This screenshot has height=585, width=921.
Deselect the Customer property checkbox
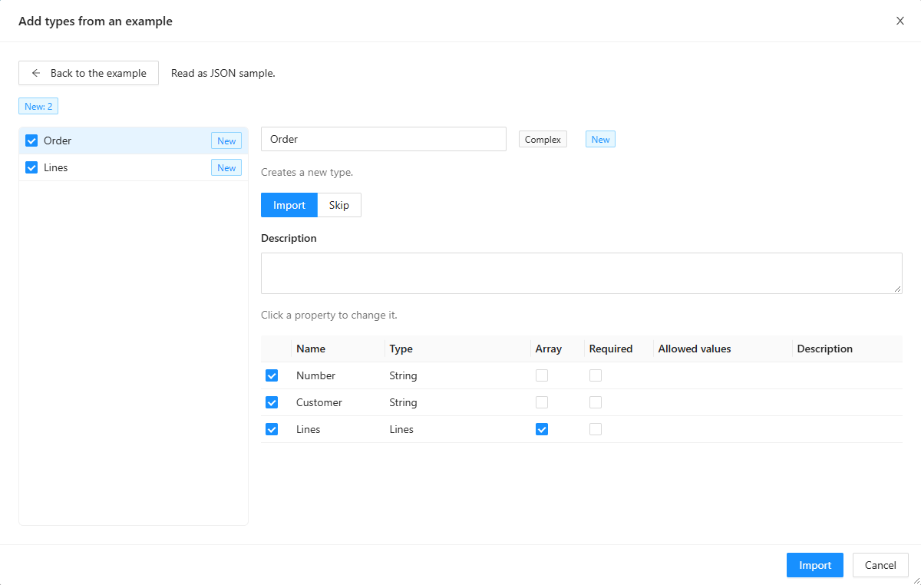point(272,402)
